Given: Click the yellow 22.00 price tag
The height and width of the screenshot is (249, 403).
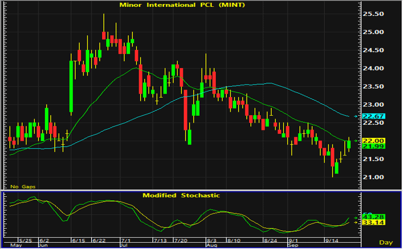Looking at the screenshot, I should 373,141.
